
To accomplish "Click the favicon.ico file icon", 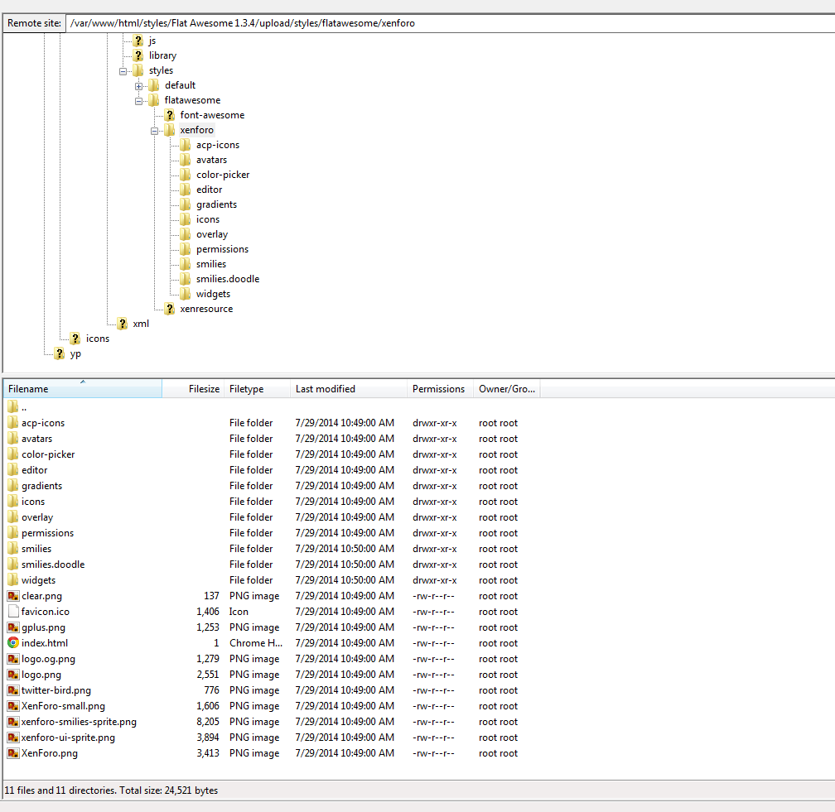I will tap(12, 612).
